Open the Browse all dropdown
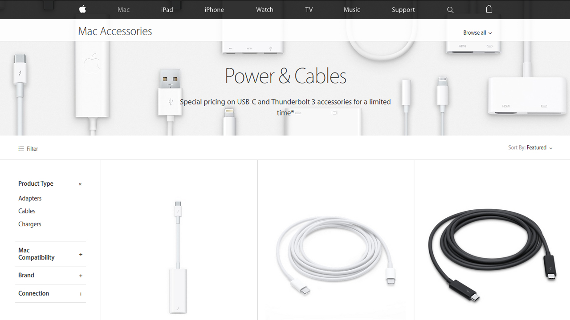570x320 pixels. point(477,33)
